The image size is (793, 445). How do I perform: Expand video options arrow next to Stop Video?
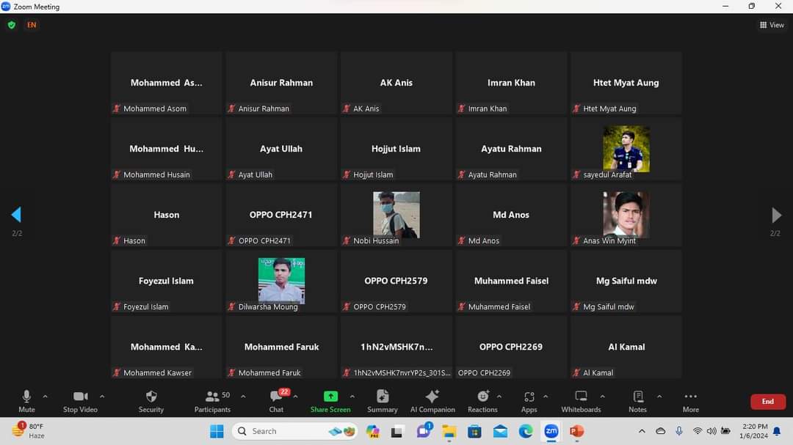(x=102, y=397)
